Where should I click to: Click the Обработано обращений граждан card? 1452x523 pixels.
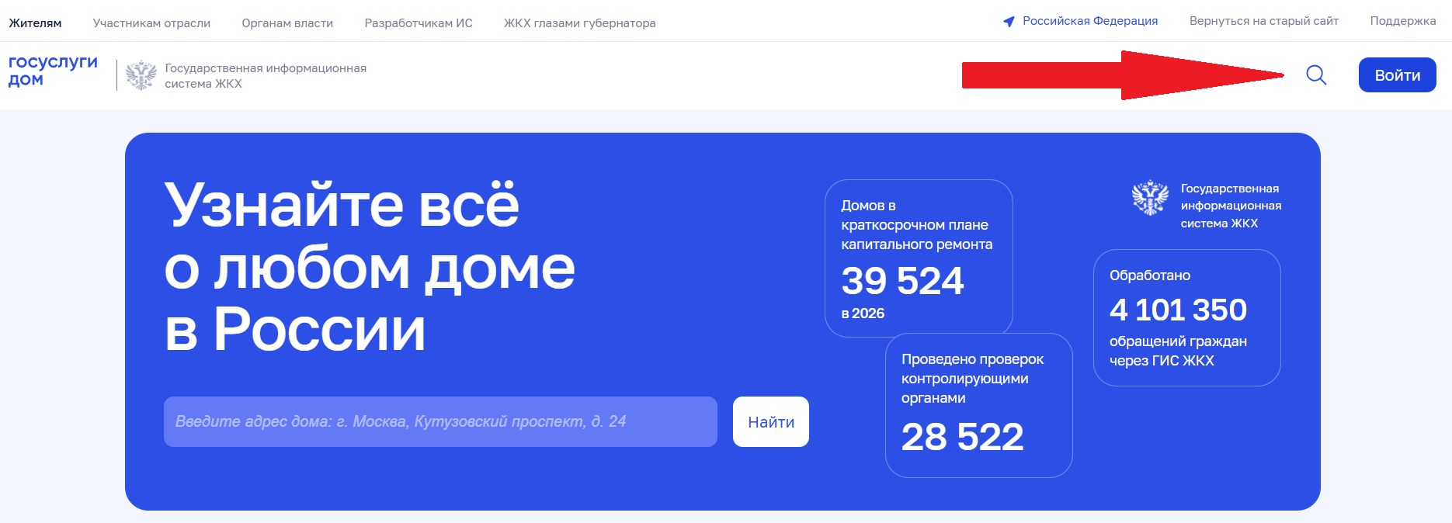(1187, 317)
